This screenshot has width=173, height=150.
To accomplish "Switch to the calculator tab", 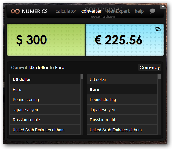I will point(66,11).
